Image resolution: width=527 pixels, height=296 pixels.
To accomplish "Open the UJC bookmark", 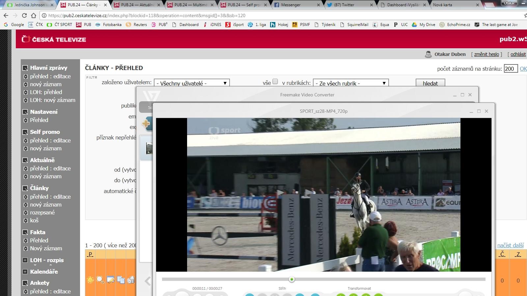I will point(401,25).
